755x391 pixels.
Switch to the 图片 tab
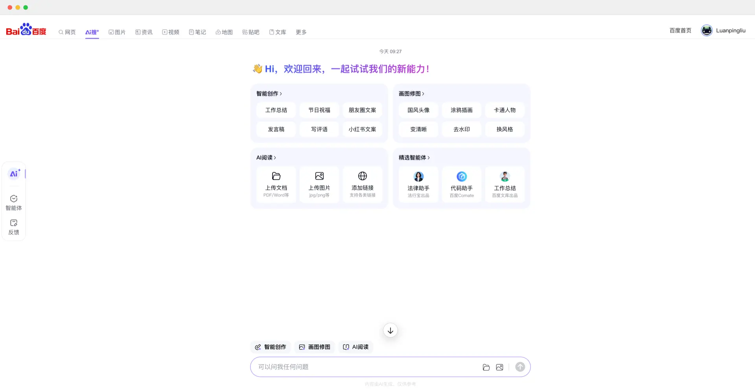point(117,32)
